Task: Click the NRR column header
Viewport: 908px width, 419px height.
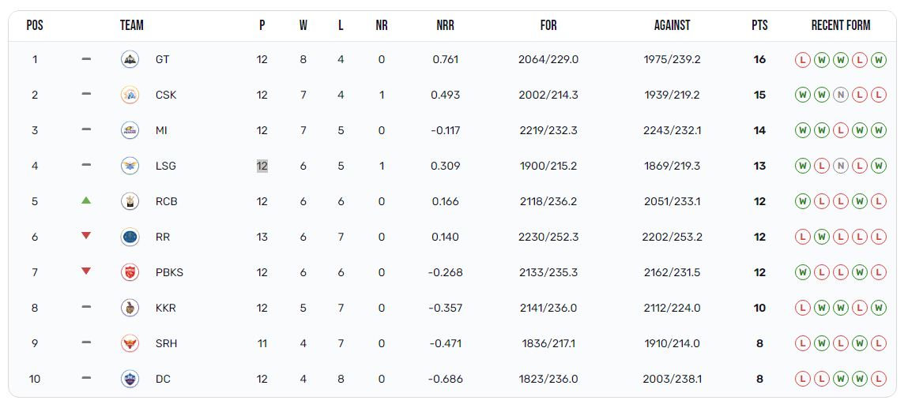Action: click(446, 25)
